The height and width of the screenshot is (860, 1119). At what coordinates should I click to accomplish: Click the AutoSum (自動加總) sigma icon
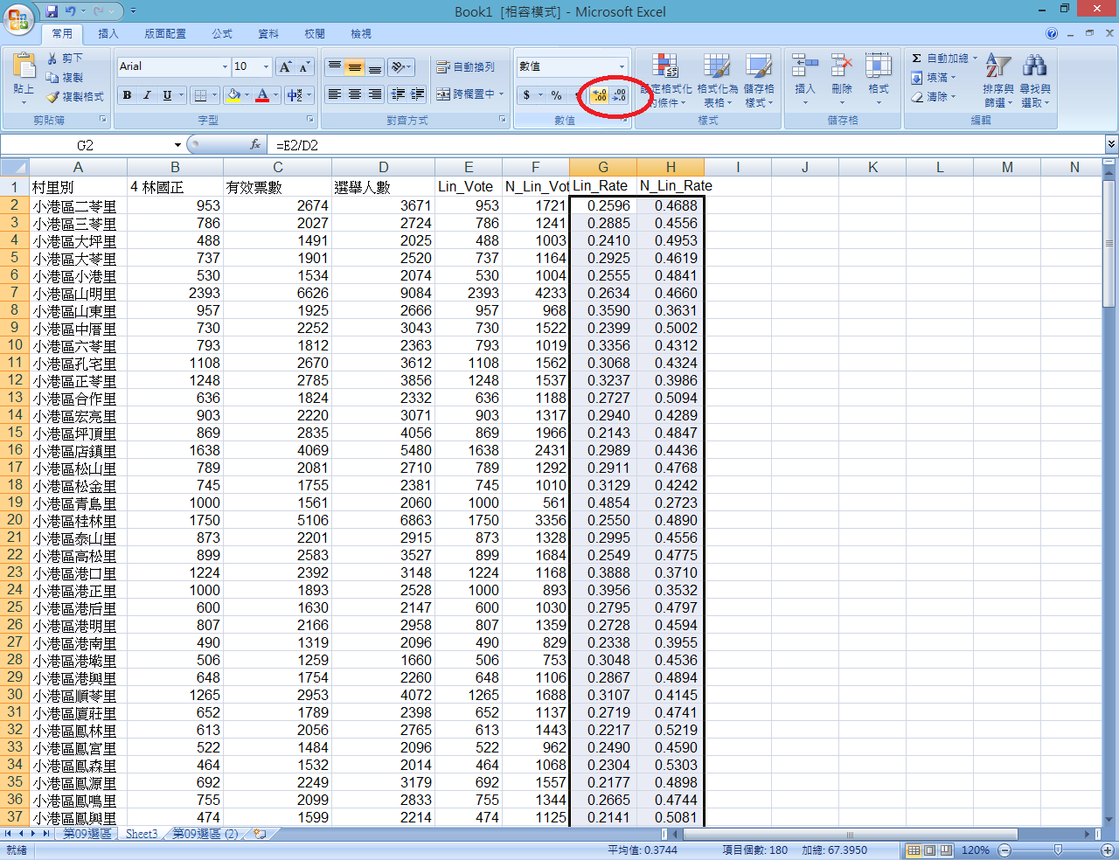[x=916, y=59]
